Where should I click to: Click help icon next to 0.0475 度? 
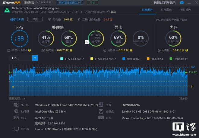pos(71,50)
